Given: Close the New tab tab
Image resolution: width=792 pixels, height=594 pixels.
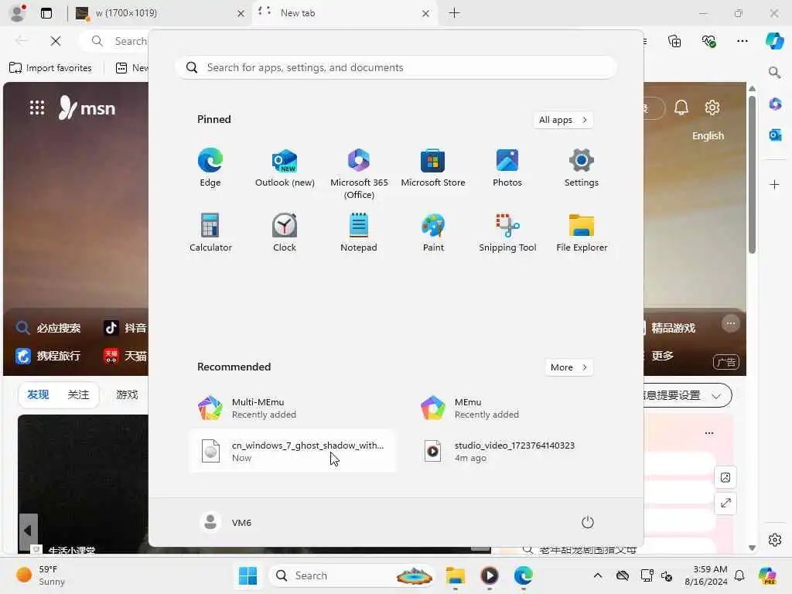Looking at the screenshot, I should pyautogui.click(x=426, y=14).
